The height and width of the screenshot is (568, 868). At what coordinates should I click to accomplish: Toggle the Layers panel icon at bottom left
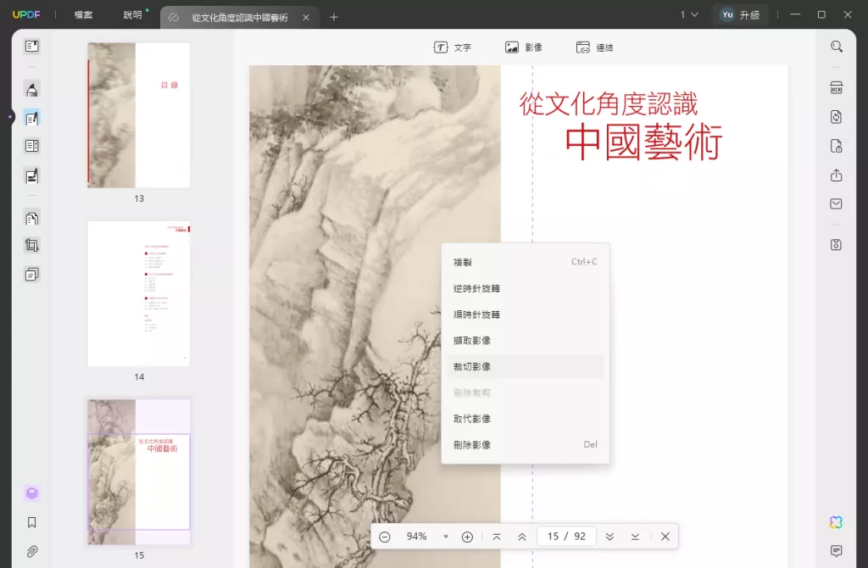pos(32,493)
